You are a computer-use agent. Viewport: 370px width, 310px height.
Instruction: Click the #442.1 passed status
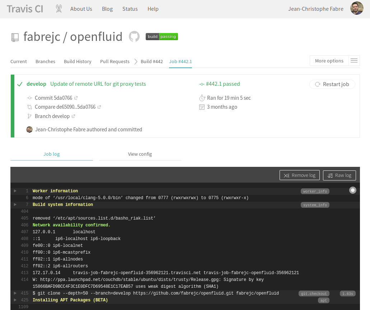pyautogui.click(x=223, y=84)
